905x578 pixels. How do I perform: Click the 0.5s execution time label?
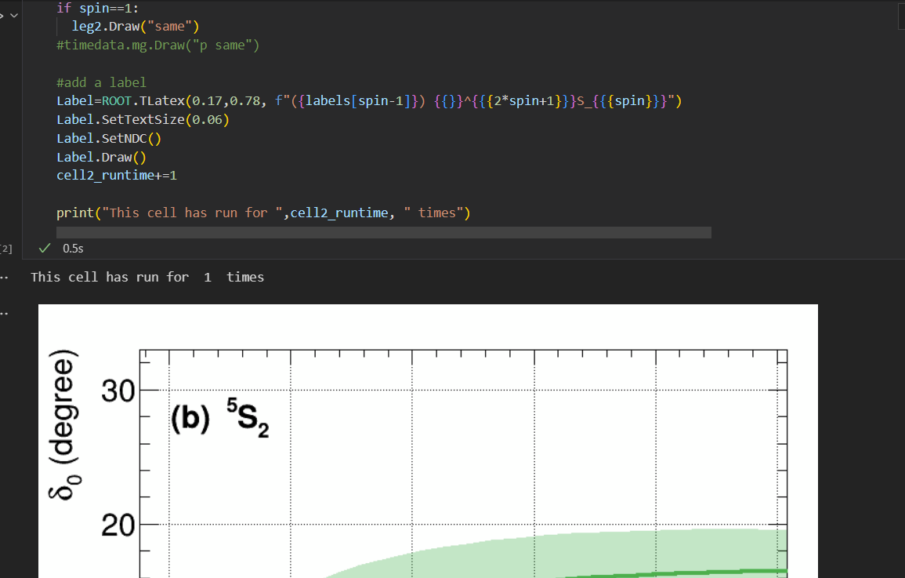click(x=73, y=248)
